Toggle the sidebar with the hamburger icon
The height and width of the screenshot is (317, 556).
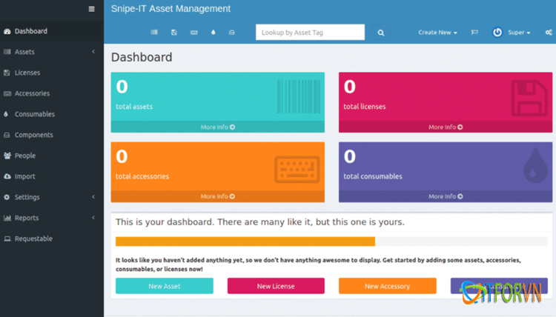coord(91,9)
